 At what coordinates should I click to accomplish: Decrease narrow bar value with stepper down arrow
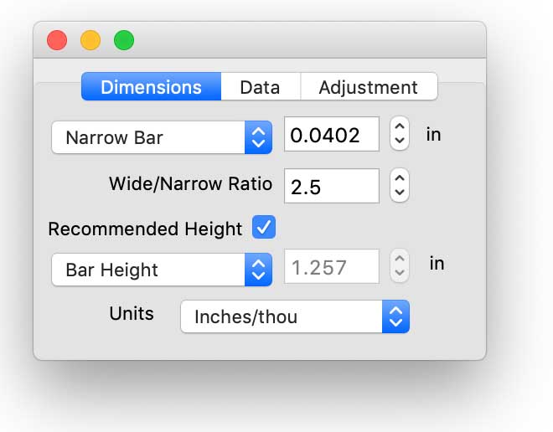400,141
